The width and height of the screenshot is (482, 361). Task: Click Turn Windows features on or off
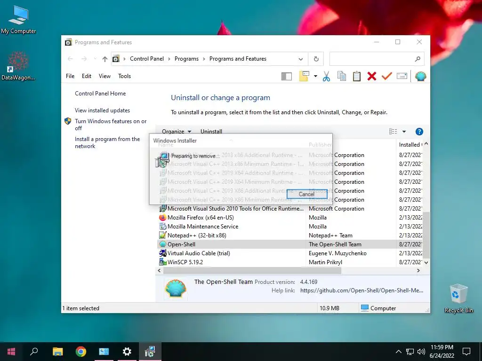point(111,125)
